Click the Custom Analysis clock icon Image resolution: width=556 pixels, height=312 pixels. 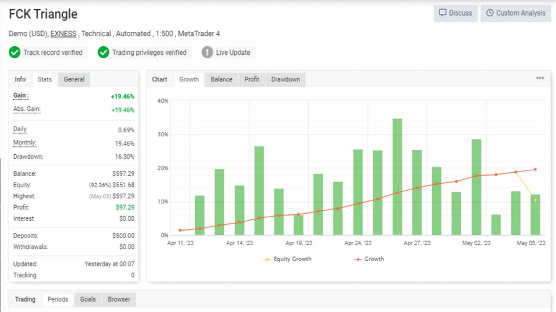pos(490,13)
